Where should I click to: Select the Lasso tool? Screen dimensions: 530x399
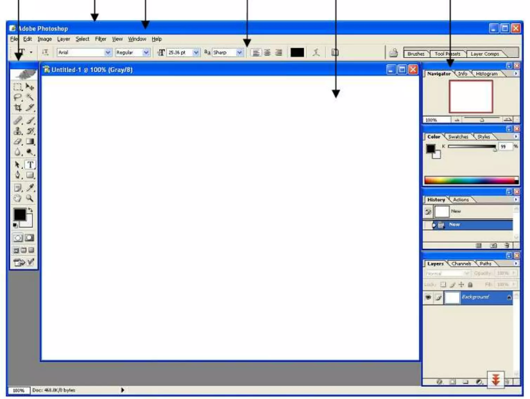pyautogui.click(x=18, y=97)
